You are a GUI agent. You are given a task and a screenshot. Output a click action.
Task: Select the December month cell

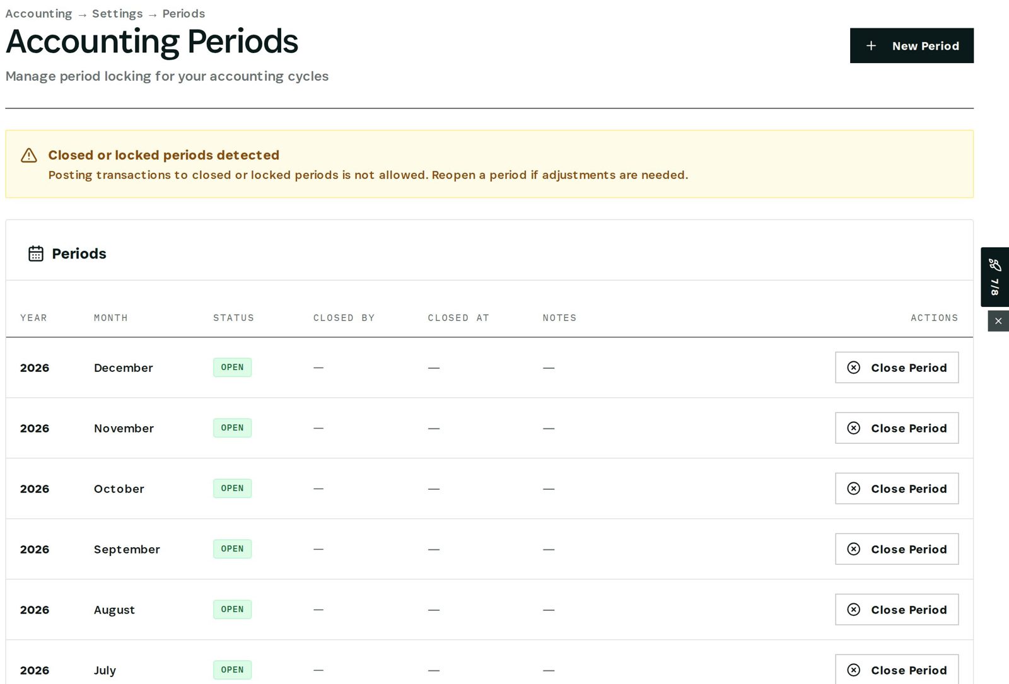pyautogui.click(x=124, y=368)
